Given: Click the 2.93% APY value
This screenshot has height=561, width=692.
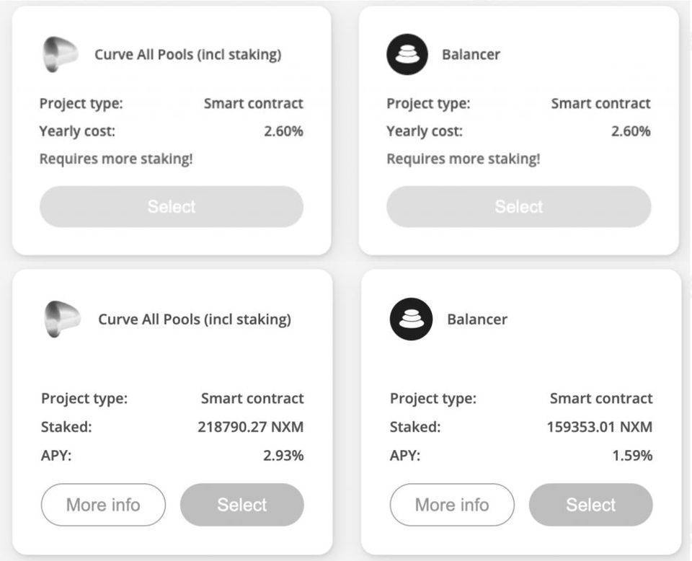Looking at the screenshot, I should 283,456.
